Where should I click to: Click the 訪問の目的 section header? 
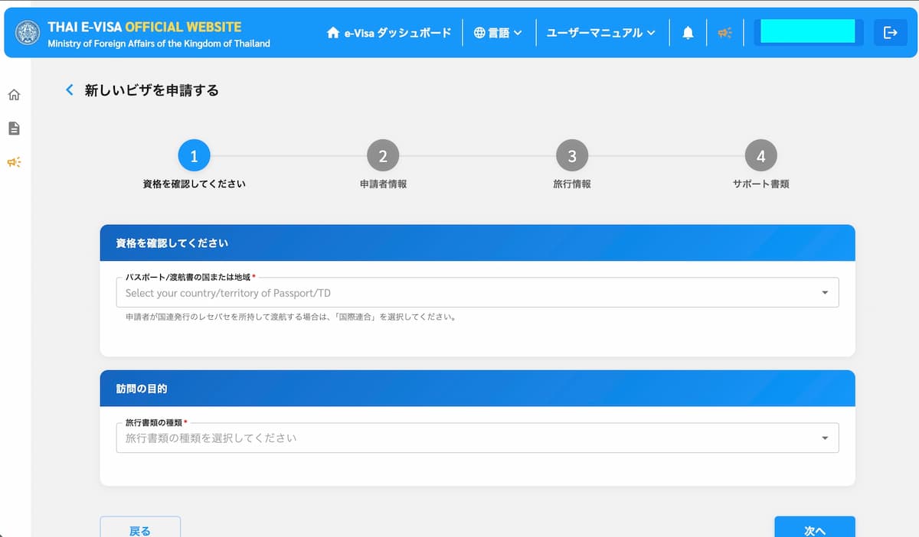[x=477, y=388]
